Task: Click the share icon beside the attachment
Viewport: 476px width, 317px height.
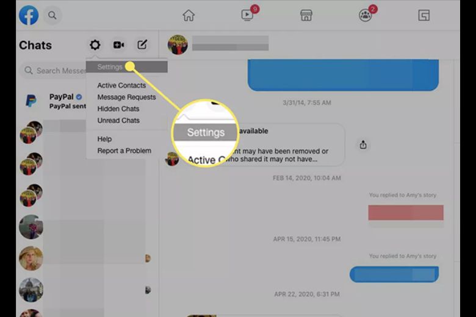Action: (363, 144)
